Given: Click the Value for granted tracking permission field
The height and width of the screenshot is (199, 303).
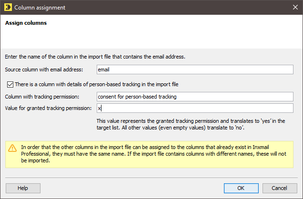Looking at the screenshot, I should (195, 108).
